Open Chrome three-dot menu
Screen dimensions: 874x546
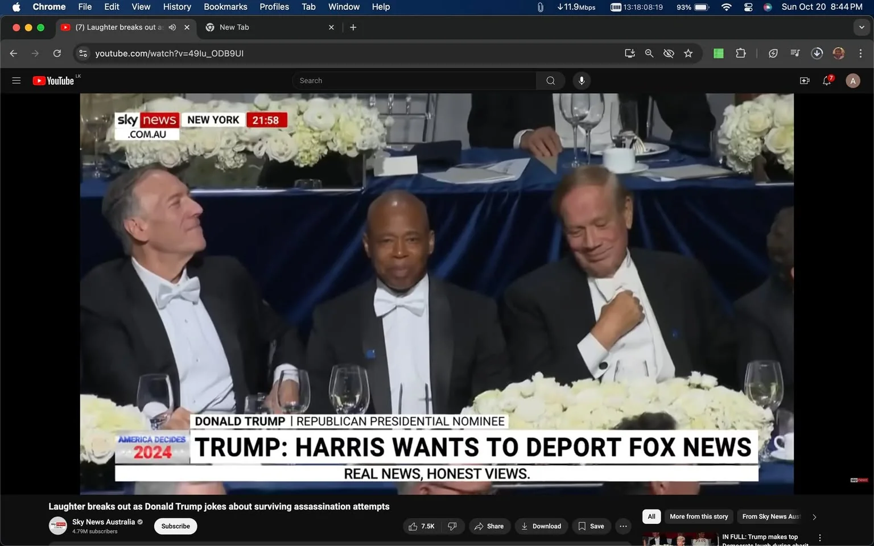(x=860, y=53)
